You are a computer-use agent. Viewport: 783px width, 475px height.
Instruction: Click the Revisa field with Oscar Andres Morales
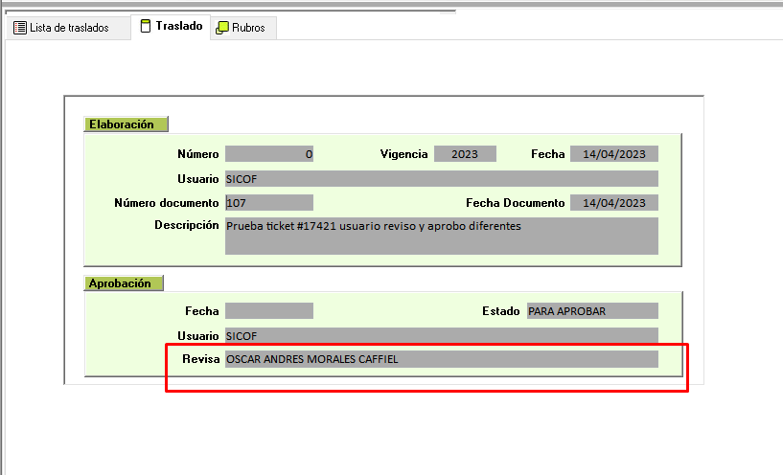441,359
